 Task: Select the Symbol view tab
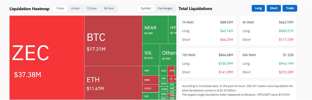pyautogui.click(x=146, y=8)
